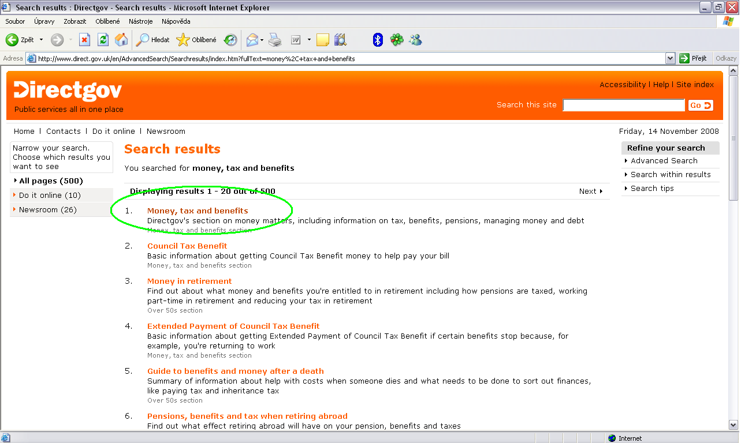Click the greyed Forward arrow button

(57, 40)
